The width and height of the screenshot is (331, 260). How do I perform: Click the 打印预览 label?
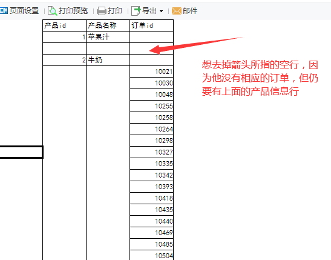point(73,10)
